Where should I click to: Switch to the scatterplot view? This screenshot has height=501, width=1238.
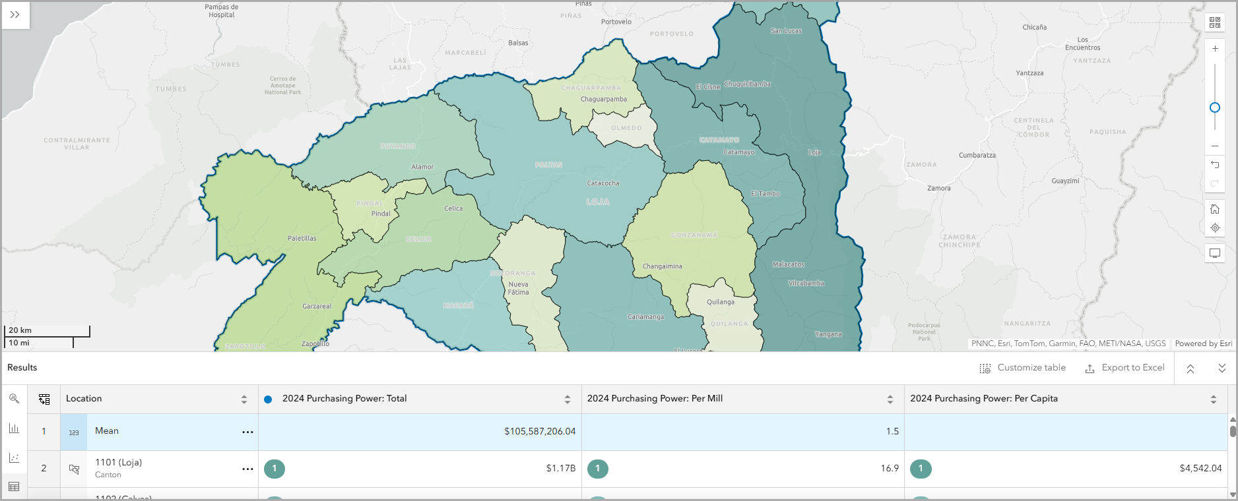tap(14, 457)
